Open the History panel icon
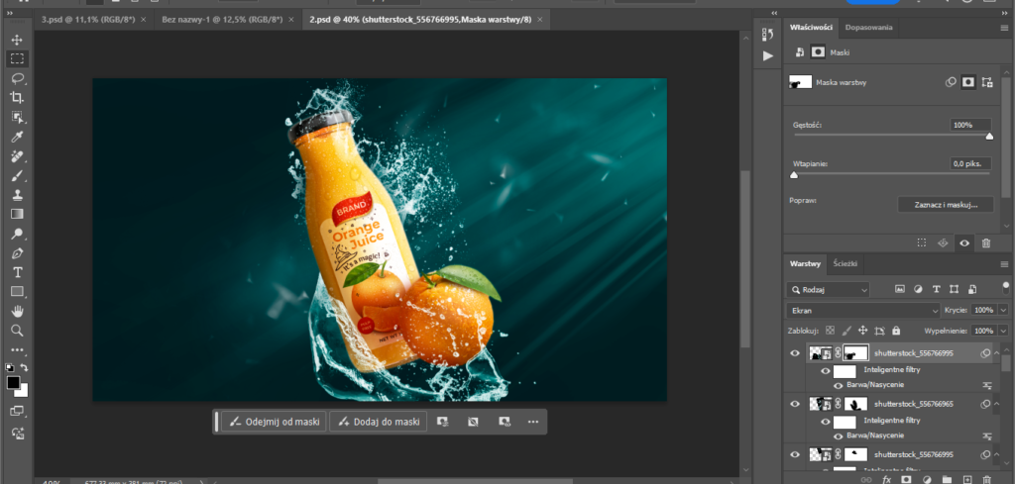 tap(768, 34)
